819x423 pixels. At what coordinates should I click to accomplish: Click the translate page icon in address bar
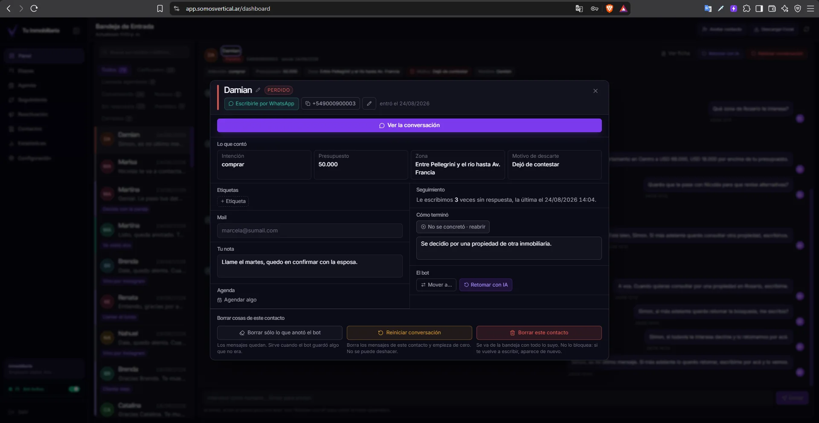pyautogui.click(x=579, y=9)
